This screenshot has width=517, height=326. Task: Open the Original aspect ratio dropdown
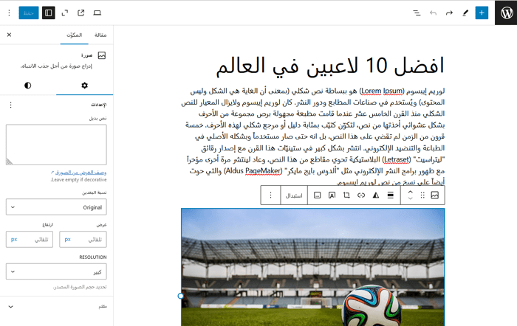[56, 207]
